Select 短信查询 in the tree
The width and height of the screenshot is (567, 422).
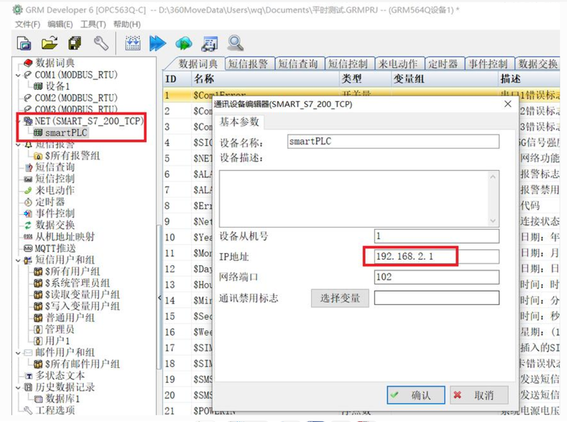click(x=55, y=167)
